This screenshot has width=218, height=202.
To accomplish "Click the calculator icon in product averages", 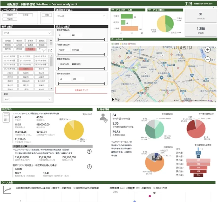I will pos(6,117).
